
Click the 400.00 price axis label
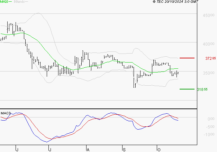(209, 44)
